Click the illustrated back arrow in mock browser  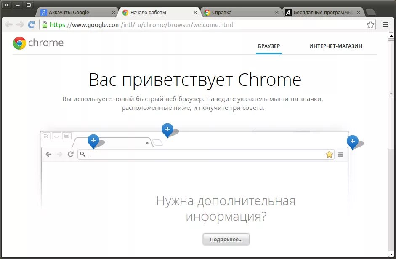click(x=48, y=154)
